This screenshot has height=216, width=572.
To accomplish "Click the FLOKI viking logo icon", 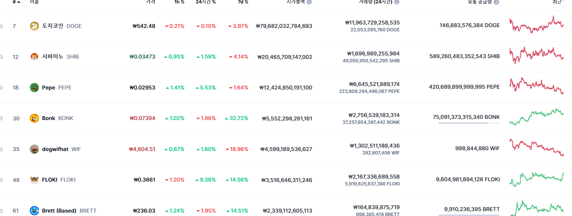I will 34,180.
